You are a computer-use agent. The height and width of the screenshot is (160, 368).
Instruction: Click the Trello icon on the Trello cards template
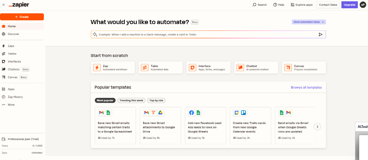click(244, 112)
